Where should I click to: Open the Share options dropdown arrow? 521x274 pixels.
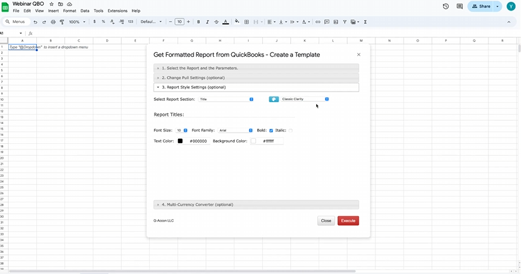(497, 6)
